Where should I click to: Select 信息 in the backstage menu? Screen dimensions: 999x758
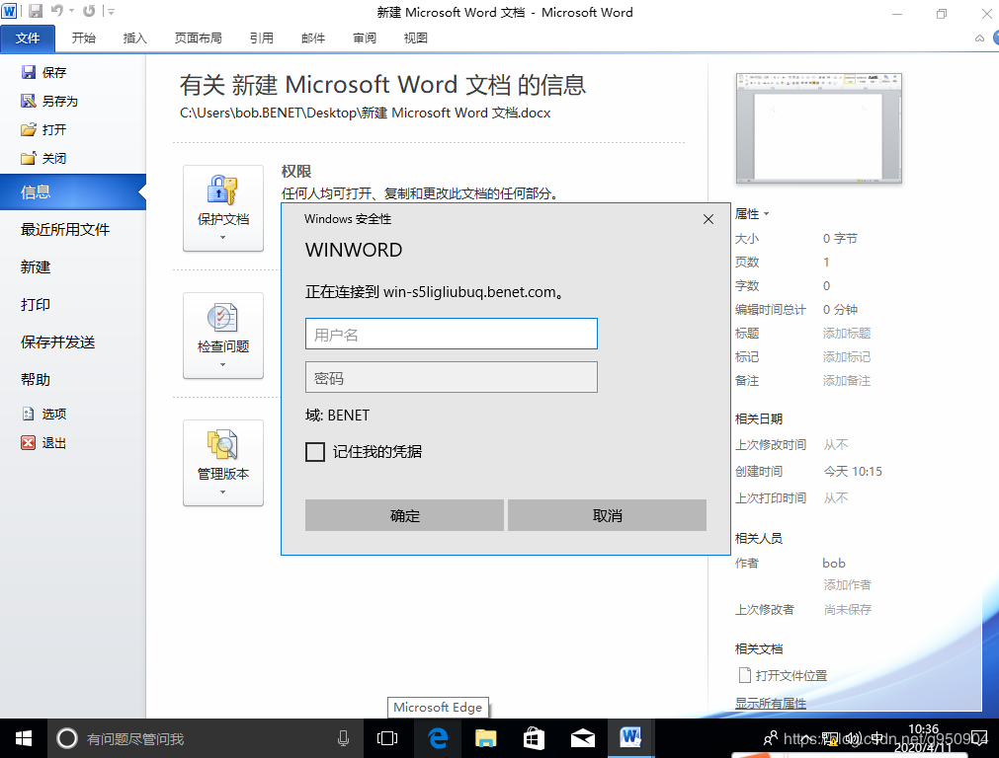[x=73, y=191]
